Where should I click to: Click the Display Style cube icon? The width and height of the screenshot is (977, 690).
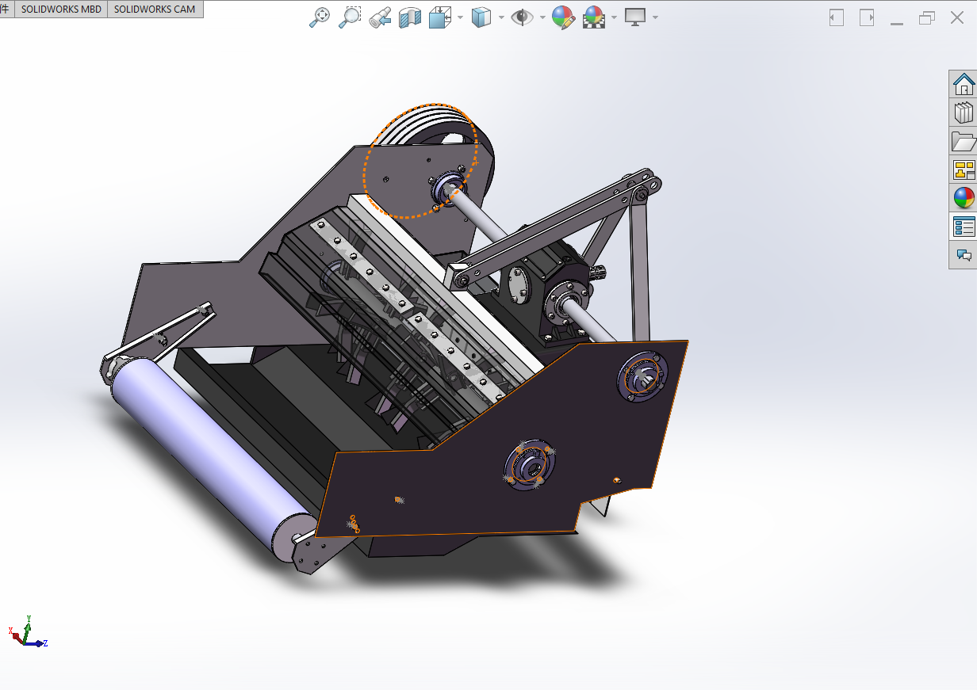[x=481, y=17]
